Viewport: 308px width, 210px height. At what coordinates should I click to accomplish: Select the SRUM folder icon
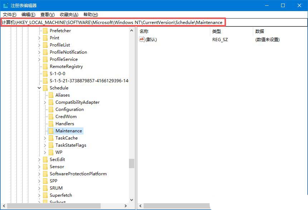pyautogui.click(x=45, y=188)
